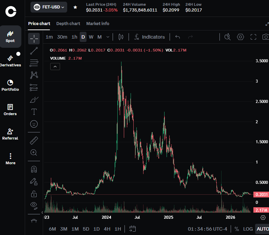
Task: Toggle AUTO scale mode
Action: [x=263, y=229]
